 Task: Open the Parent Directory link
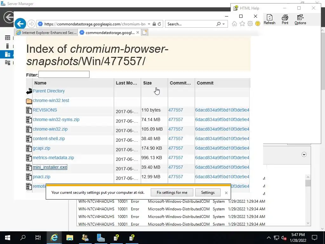49,91
